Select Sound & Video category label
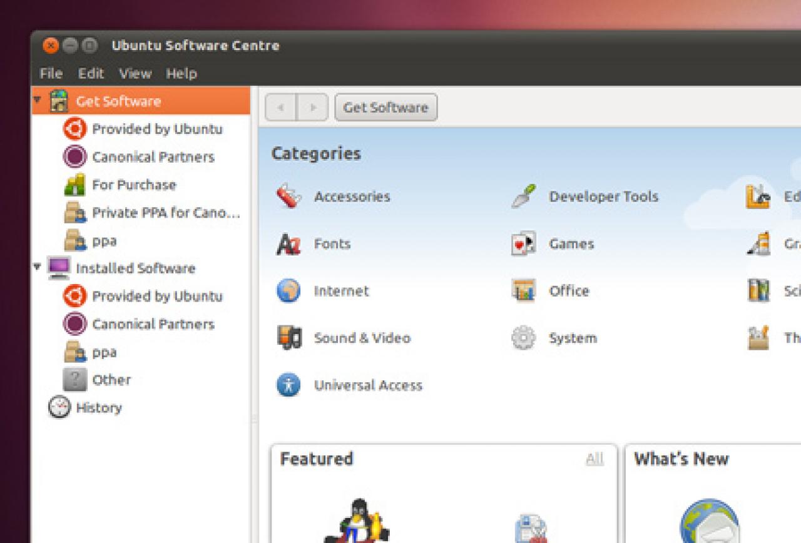The height and width of the screenshot is (543, 801). [x=362, y=338]
